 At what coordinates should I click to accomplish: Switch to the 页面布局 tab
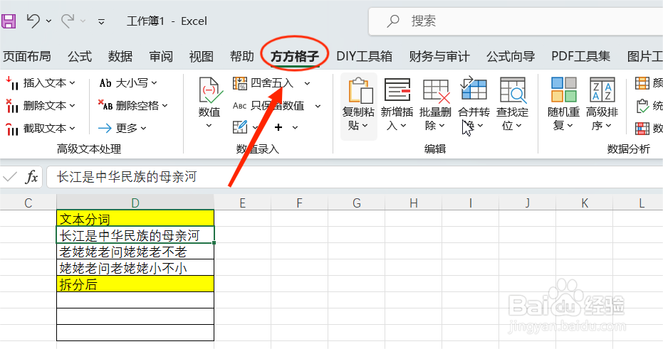pyautogui.click(x=26, y=57)
